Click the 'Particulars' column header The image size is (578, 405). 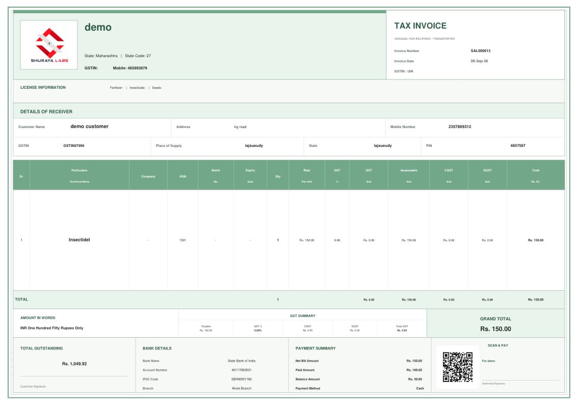coord(79,170)
